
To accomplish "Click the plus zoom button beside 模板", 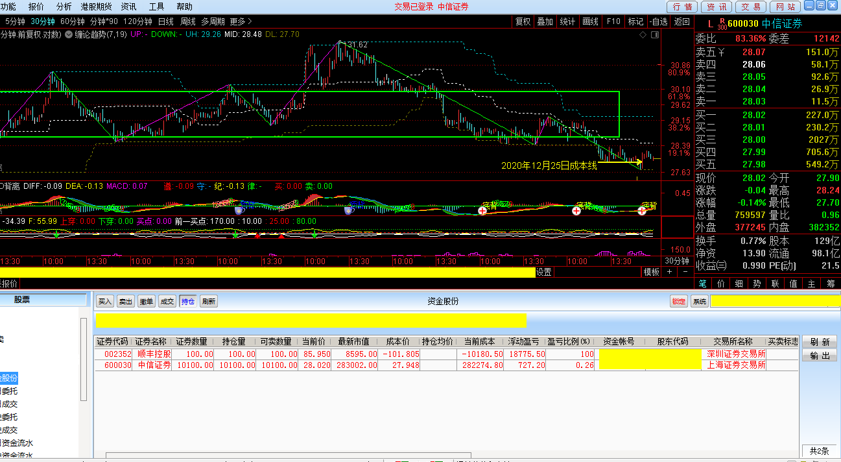I will point(670,273).
